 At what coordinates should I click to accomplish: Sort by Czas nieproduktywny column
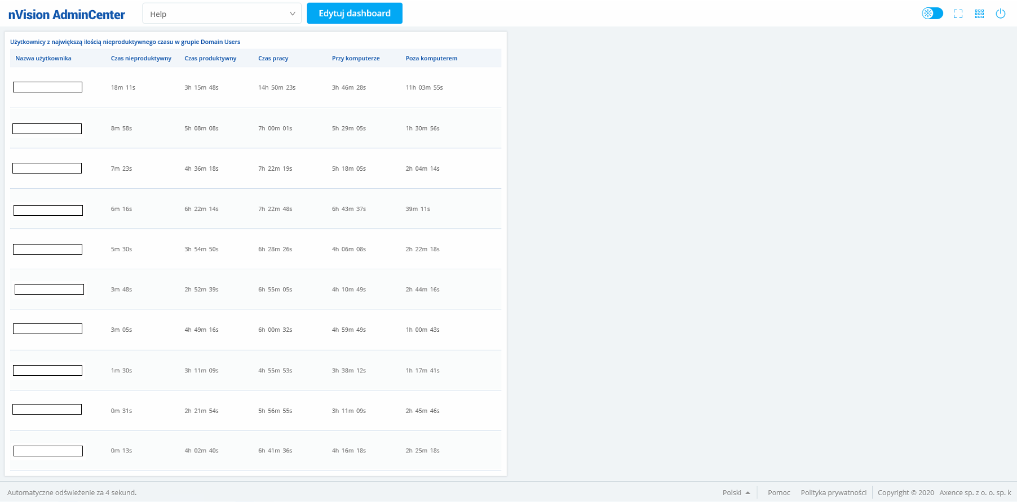click(141, 59)
